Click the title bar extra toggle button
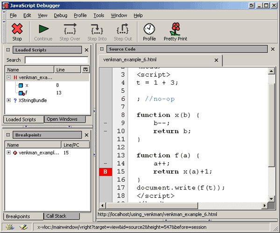280x233 pixels. [x=251, y=6]
